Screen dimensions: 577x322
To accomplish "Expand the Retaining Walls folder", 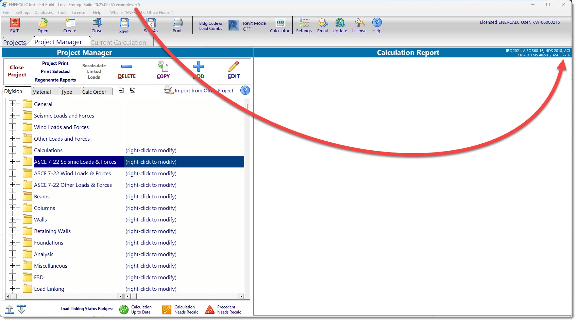I will click(12, 231).
